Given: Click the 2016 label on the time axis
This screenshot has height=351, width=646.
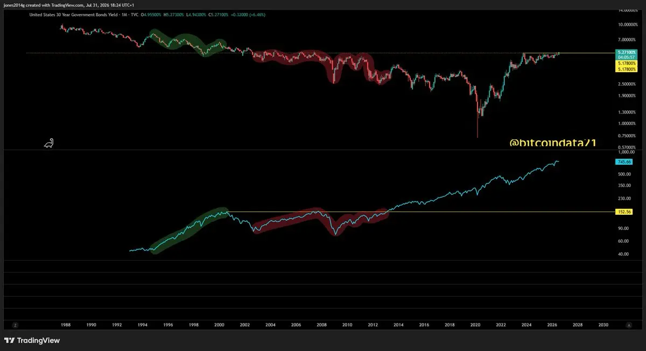Looking at the screenshot, I should coord(424,325).
